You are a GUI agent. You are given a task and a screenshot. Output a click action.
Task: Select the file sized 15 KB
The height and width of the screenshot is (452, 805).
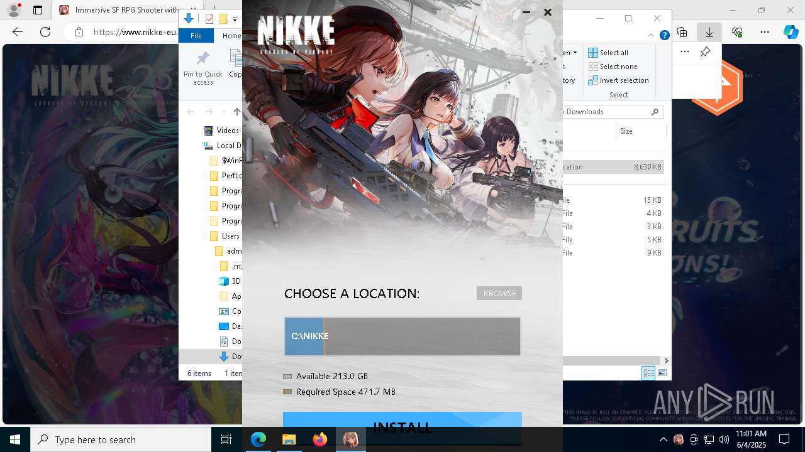(613, 200)
